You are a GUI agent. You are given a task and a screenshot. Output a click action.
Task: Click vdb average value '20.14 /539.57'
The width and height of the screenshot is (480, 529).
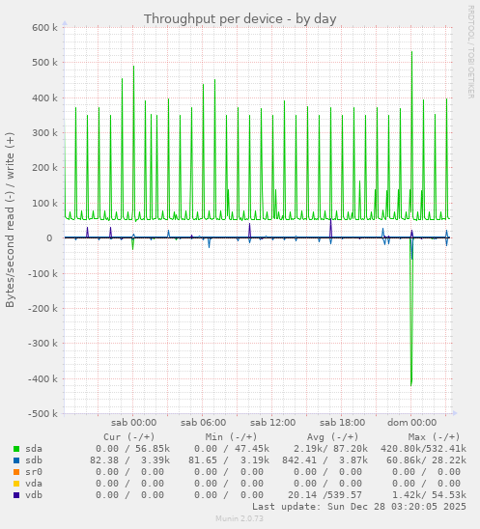click(325, 495)
